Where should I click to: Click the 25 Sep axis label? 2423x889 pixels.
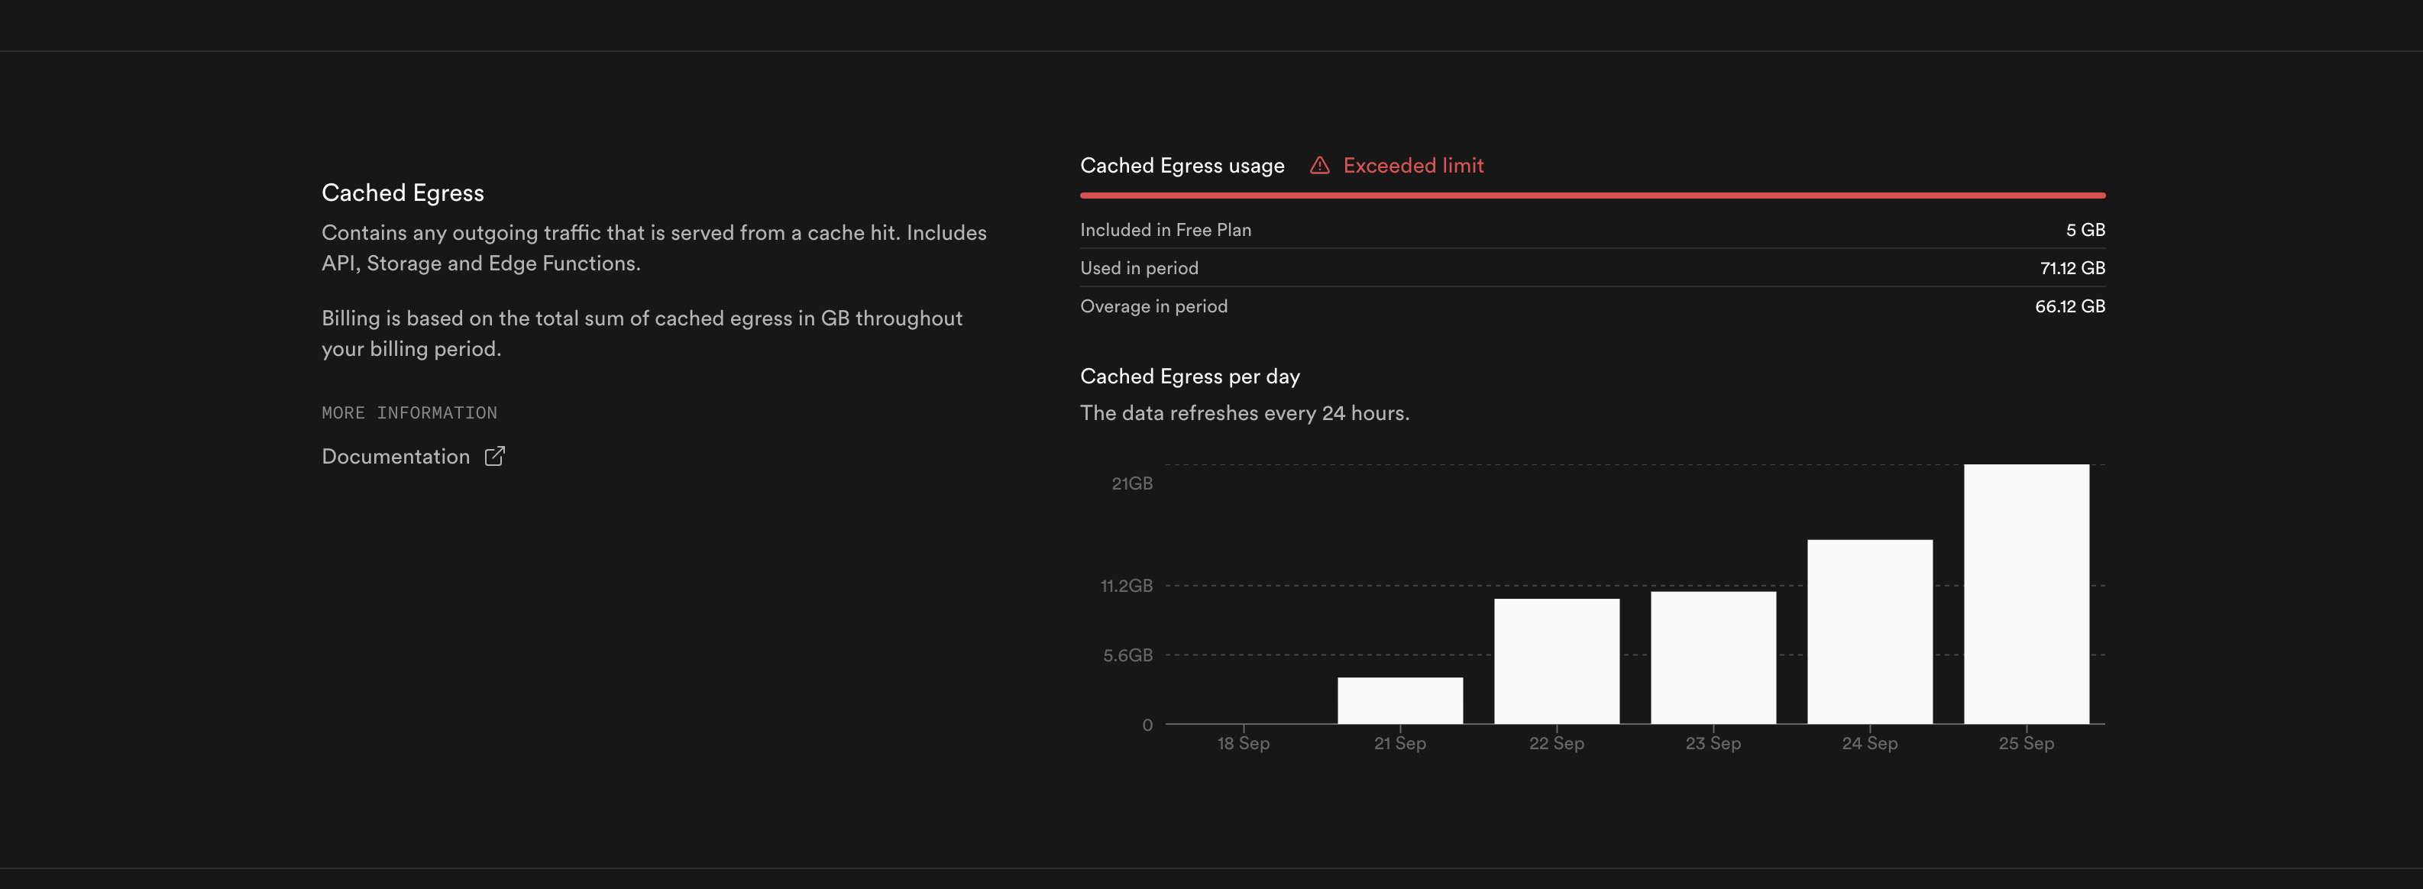point(2026,743)
